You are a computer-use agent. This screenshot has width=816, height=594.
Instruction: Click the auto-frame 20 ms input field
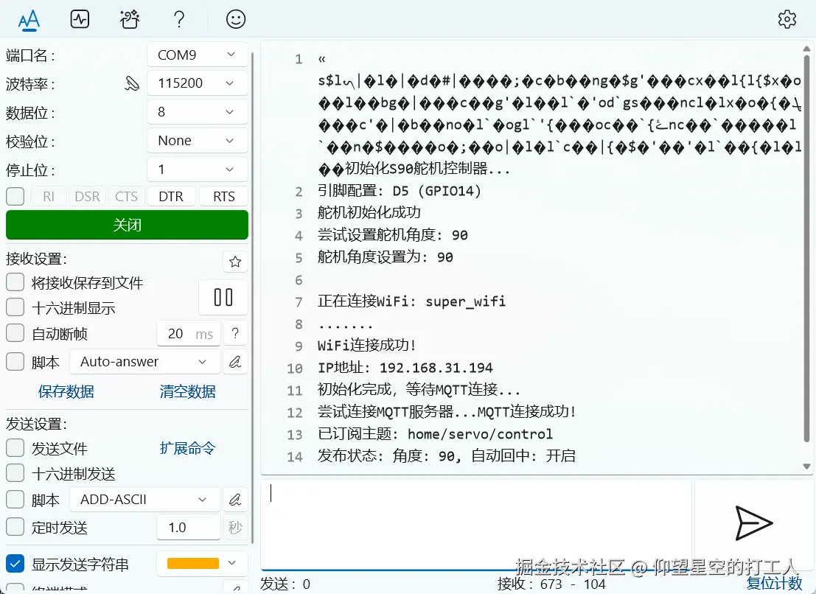click(189, 333)
